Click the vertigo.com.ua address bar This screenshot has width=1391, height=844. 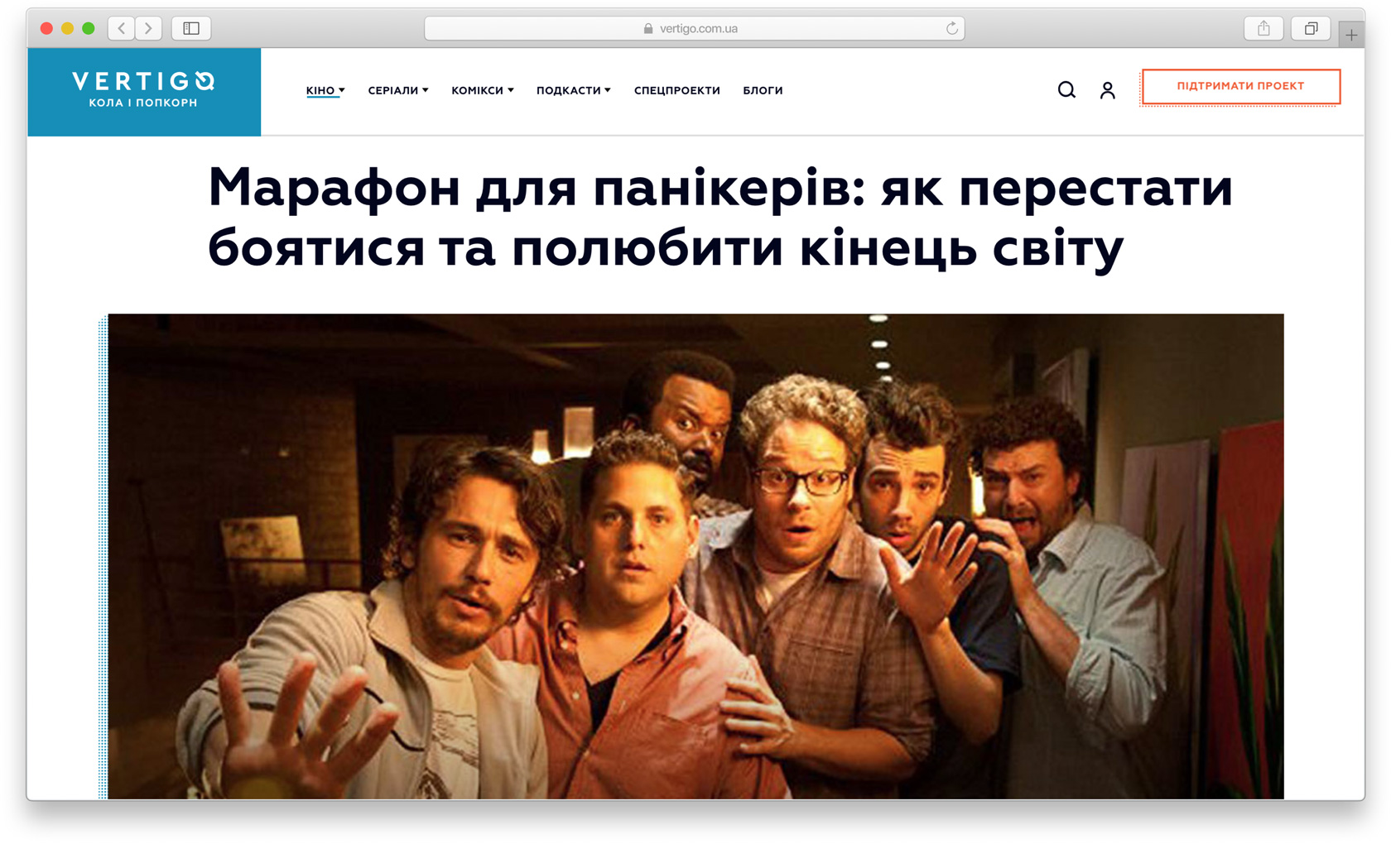(694, 28)
